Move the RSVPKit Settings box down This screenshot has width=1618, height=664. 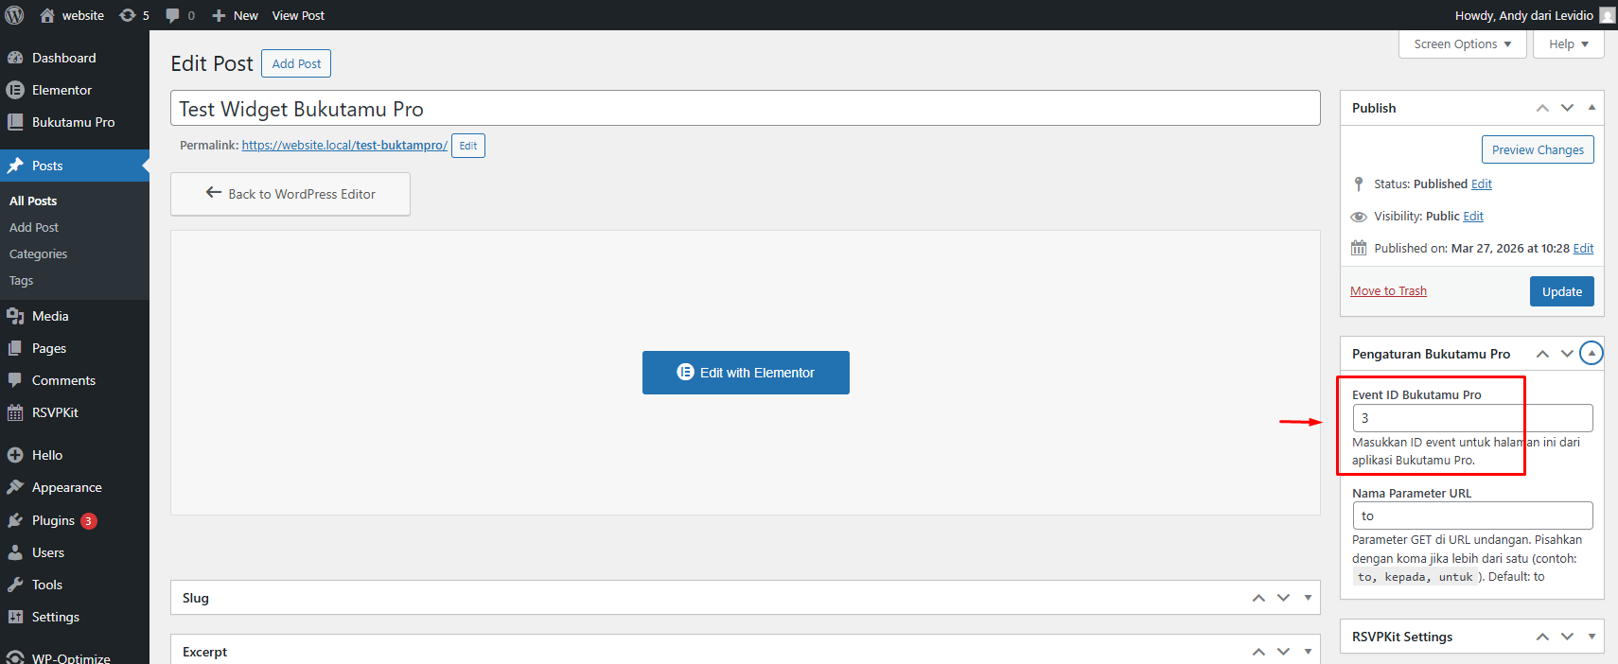click(1567, 637)
